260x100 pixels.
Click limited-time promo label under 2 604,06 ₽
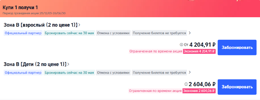point(155,91)
